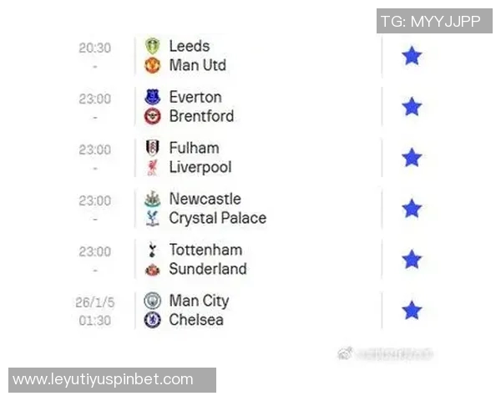
Task: Click the Newcastle club crest
Action: point(152,199)
